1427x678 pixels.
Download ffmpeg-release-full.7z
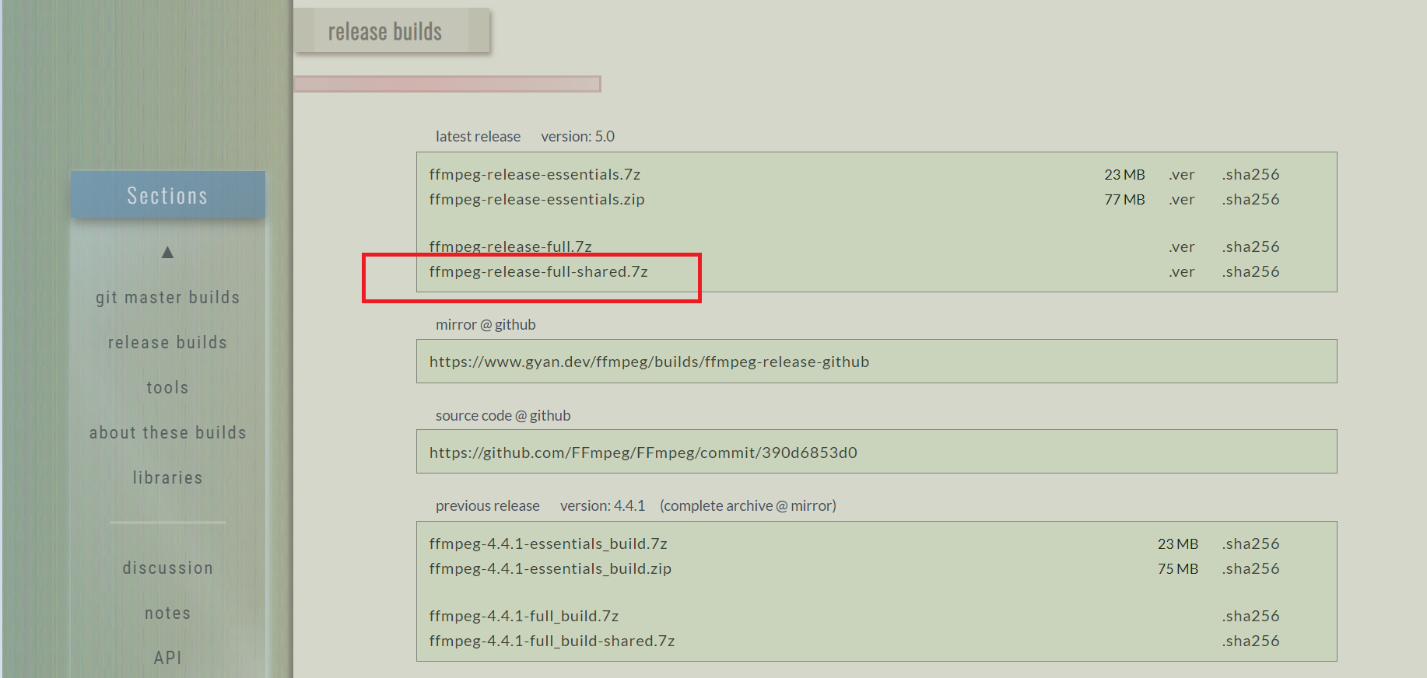(510, 247)
